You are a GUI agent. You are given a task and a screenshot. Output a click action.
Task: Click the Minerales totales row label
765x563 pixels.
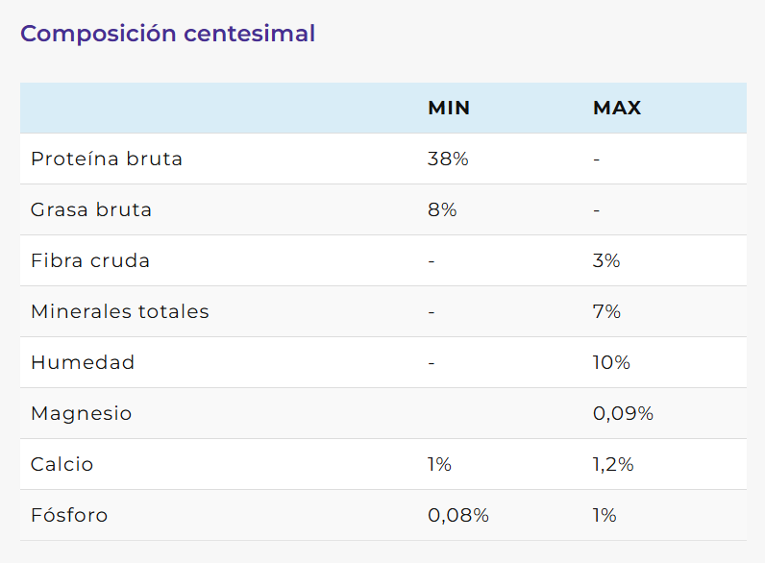coord(120,312)
